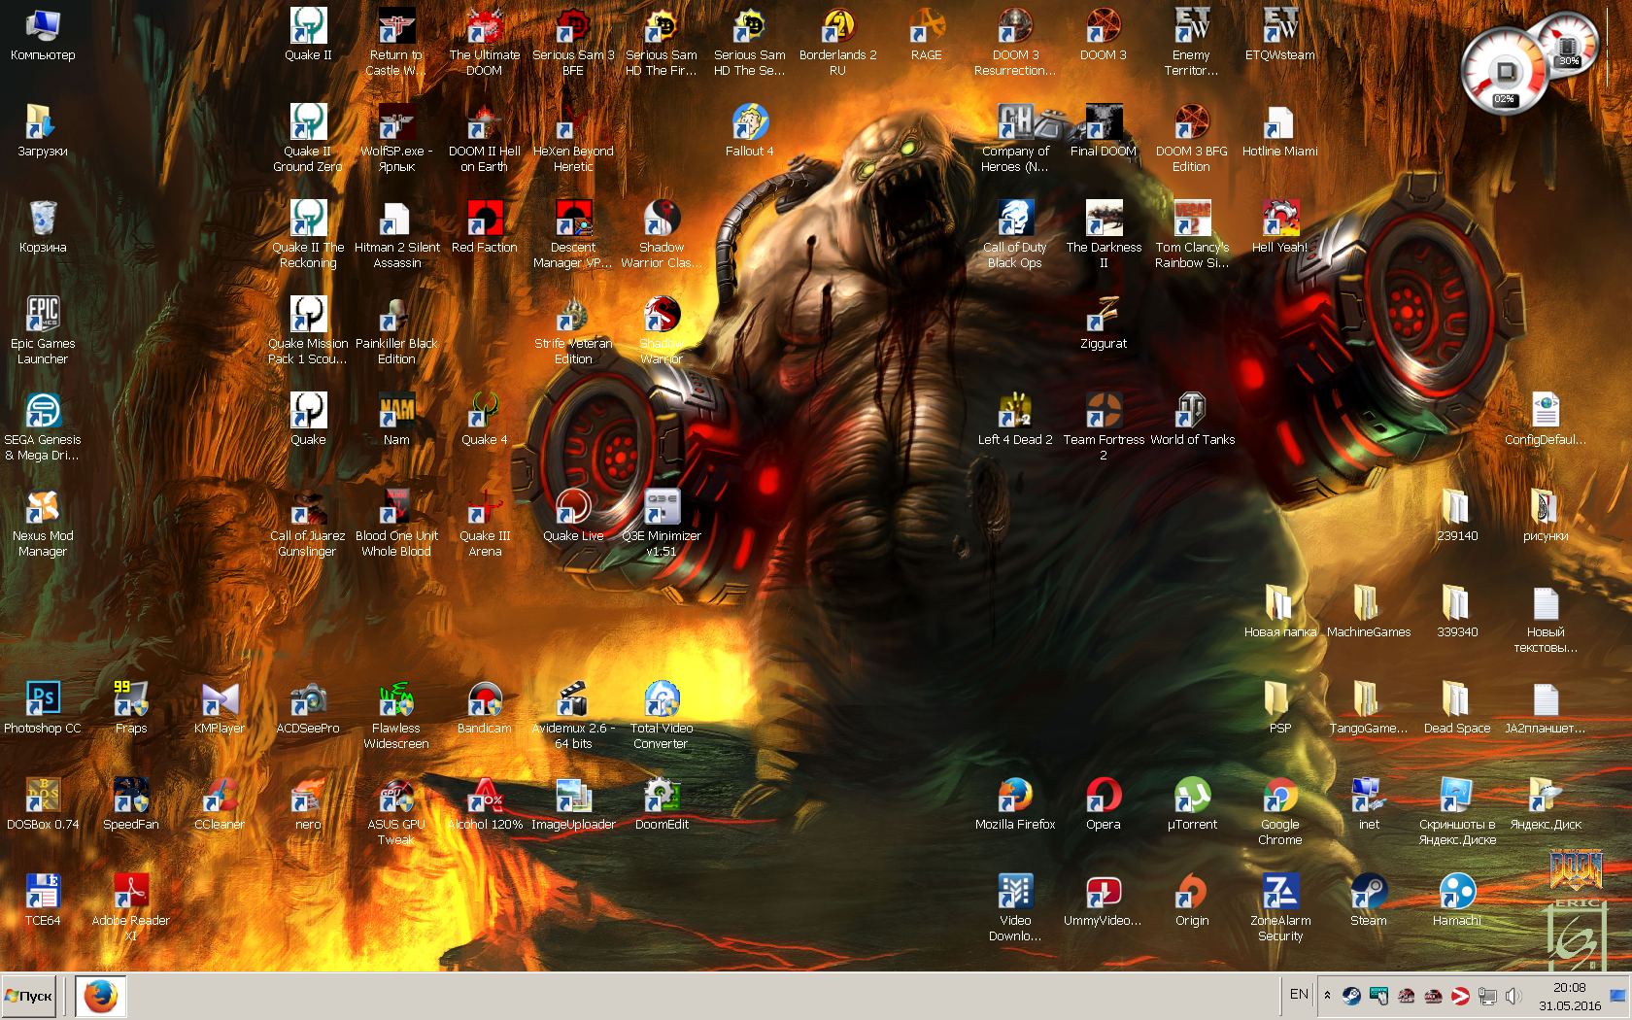
Task: Open the Корзина recycle bin
Action: point(43,226)
